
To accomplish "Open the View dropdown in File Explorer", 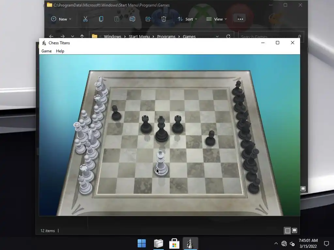I will point(217,19).
